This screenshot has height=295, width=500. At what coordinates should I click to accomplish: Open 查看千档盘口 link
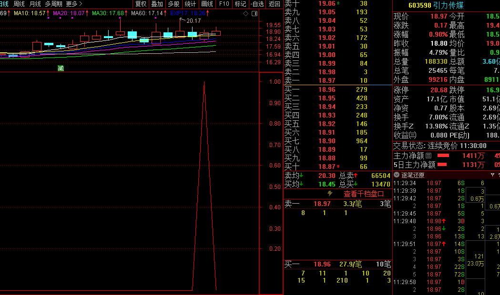pos(364,194)
